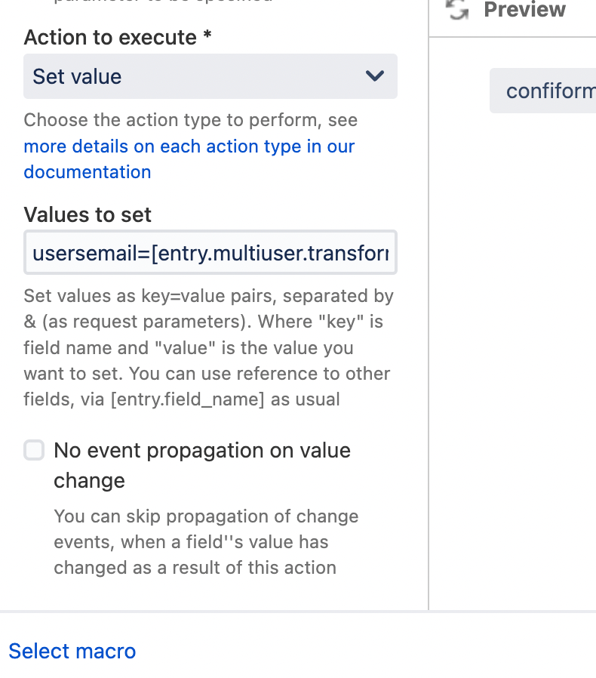Viewport: 596px width, 678px height.
Task: Open the Action to execute dropdown
Action: point(210,76)
